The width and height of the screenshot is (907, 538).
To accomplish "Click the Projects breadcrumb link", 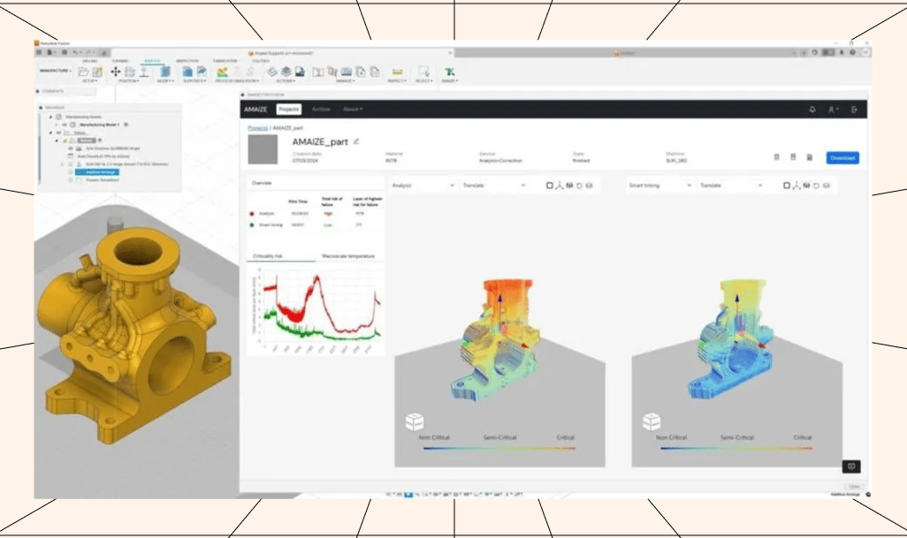I will click(257, 128).
